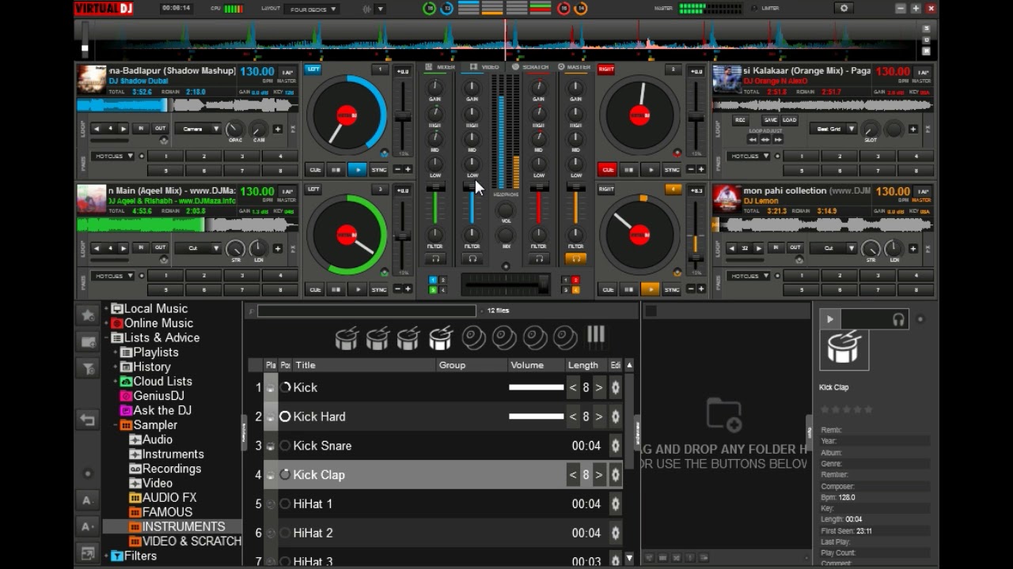Play preview in the info panel

(829, 319)
